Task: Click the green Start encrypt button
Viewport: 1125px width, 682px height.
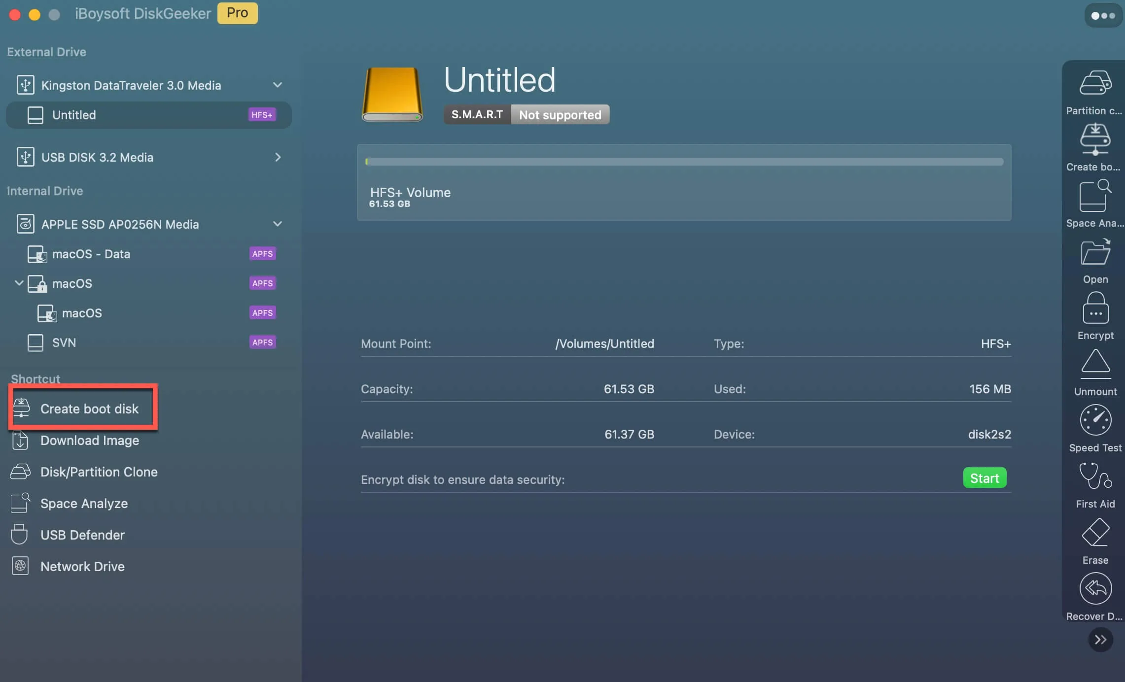Action: (x=984, y=478)
